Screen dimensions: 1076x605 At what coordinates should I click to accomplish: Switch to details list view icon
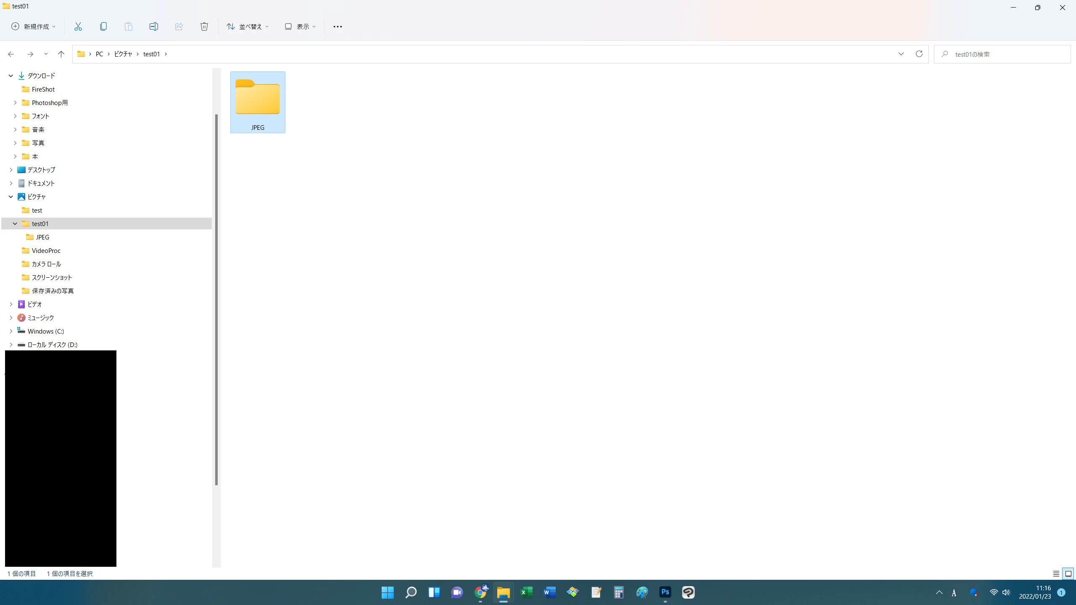(x=1056, y=573)
